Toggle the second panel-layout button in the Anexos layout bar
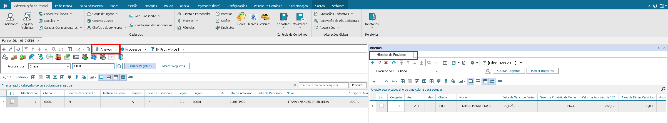This screenshot has width=668, height=123. [478, 81]
